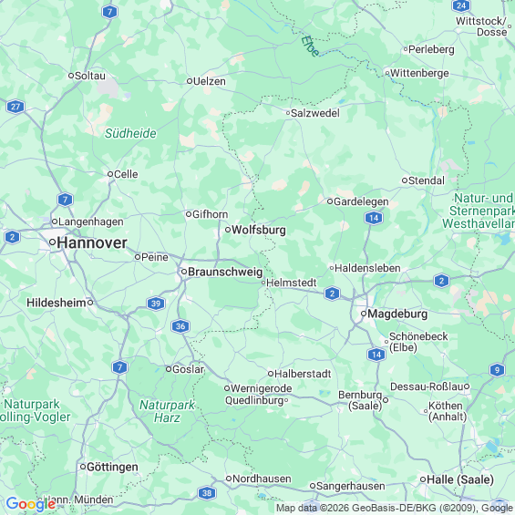Viewport: 515px width, 515px height.
Task: Click the A36 highway shield
Action: coord(180,326)
